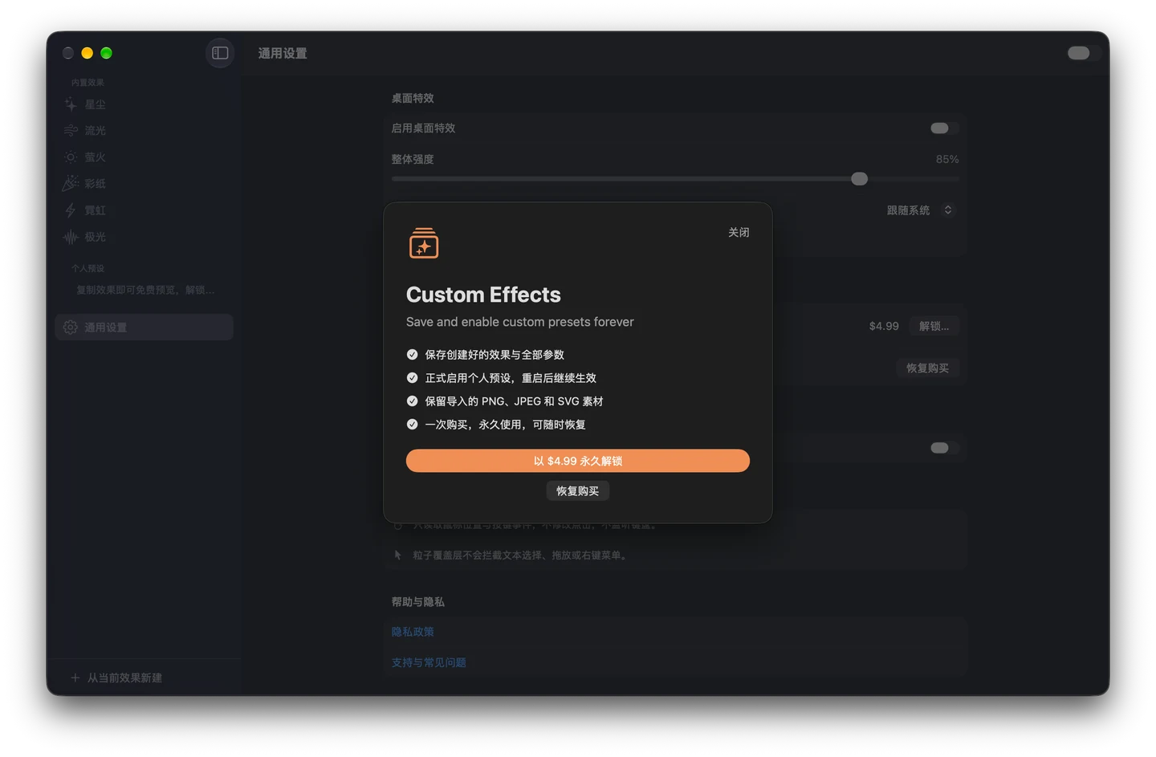Viewport: 1156px width, 757px height.
Task: Click 从当前效果新建 at sidebar bottom
Action: (117, 678)
